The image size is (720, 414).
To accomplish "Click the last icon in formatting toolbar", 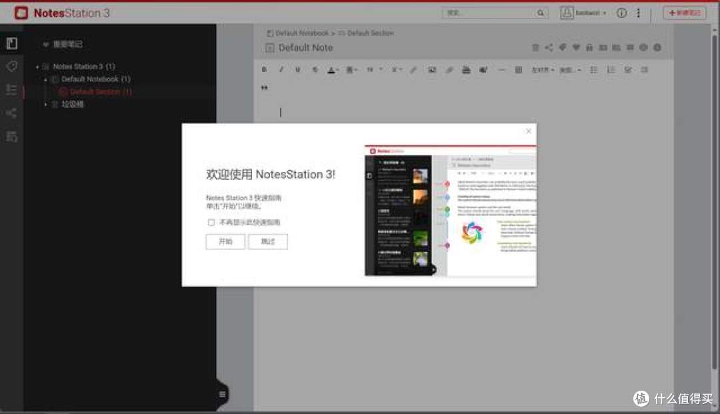I will tap(645, 70).
